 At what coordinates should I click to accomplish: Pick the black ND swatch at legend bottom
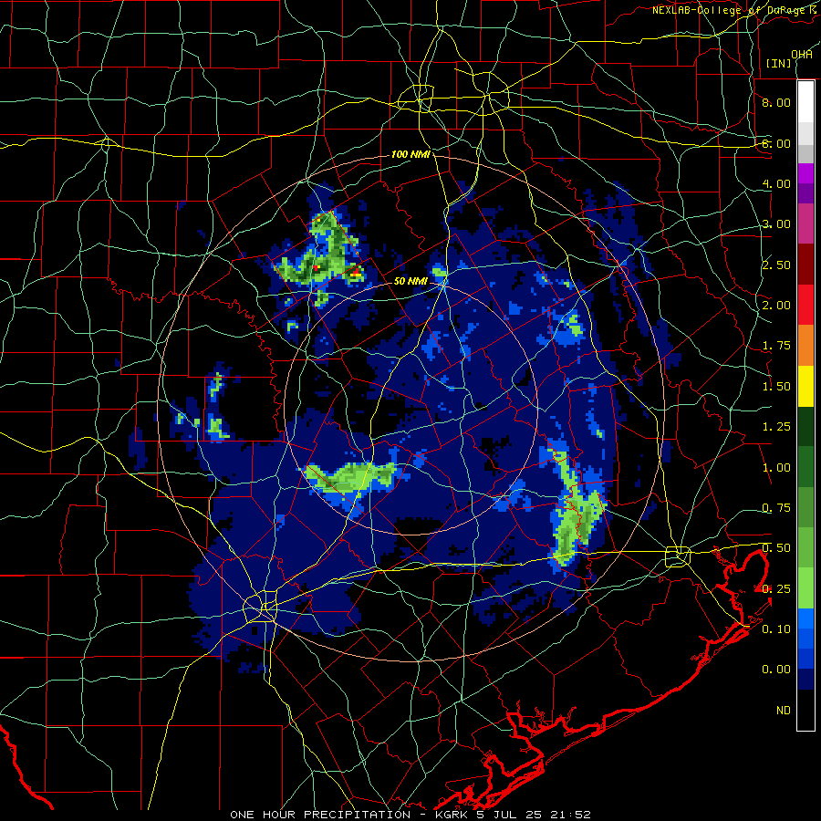(805, 711)
